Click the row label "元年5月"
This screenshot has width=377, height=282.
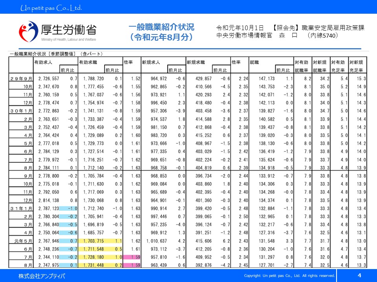[x=23, y=241]
